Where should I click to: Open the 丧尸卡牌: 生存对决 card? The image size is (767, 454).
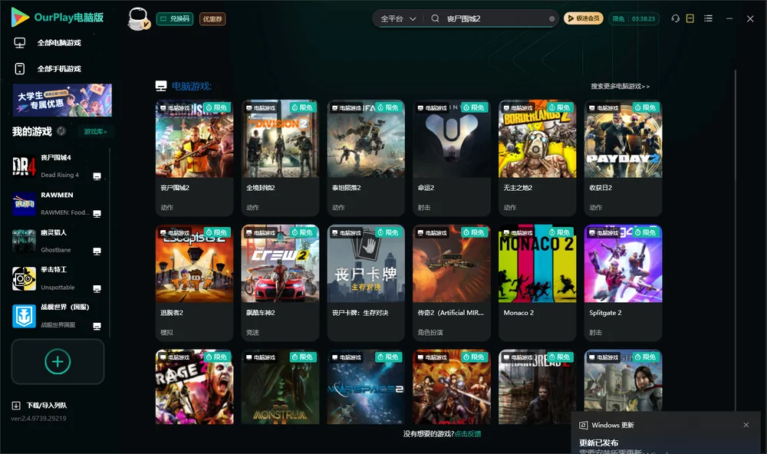(366, 283)
